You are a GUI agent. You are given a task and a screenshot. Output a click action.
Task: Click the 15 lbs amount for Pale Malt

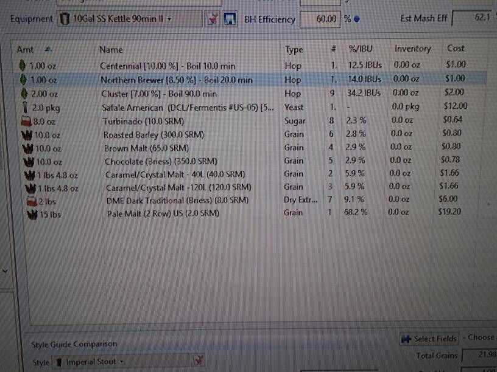click(x=50, y=215)
